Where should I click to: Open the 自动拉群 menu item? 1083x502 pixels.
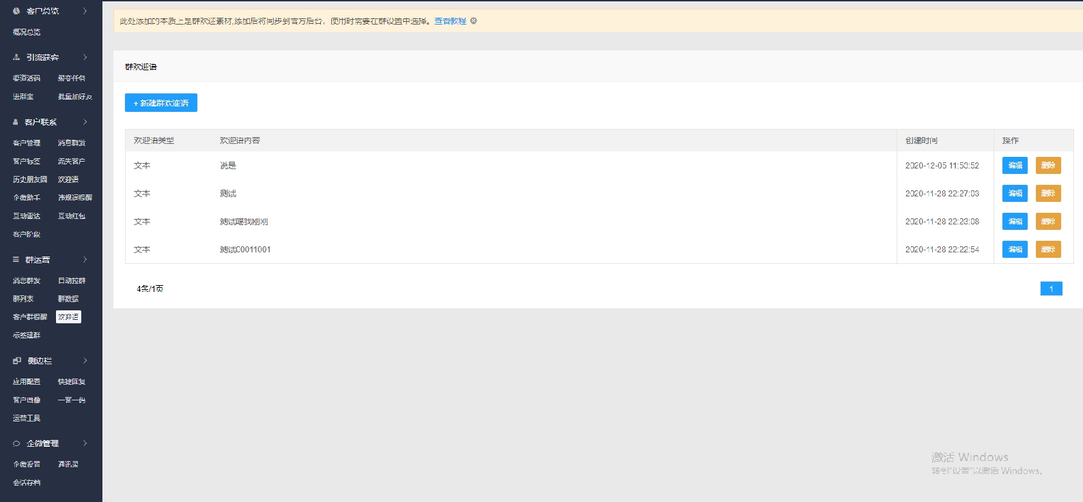click(x=72, y=281)
